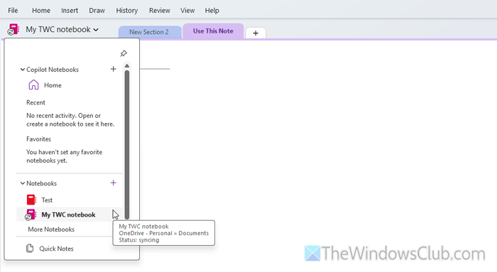The width and height of the screenshot is (497, 272).
Task: Open the Review ribbon tab
Action: [x=160, y=11]
